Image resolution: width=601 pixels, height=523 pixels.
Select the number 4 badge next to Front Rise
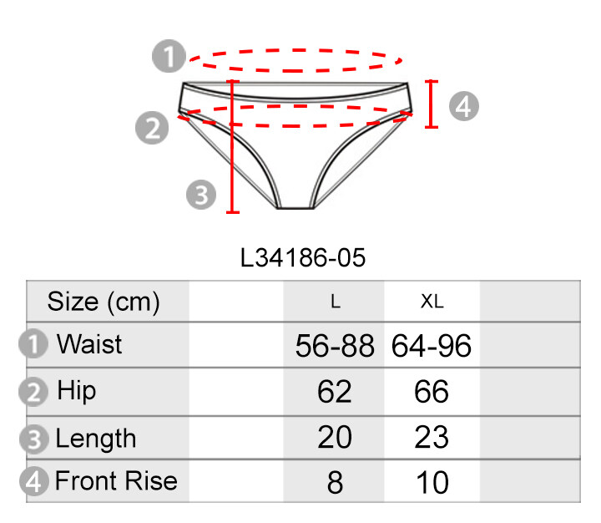point(33,482)
